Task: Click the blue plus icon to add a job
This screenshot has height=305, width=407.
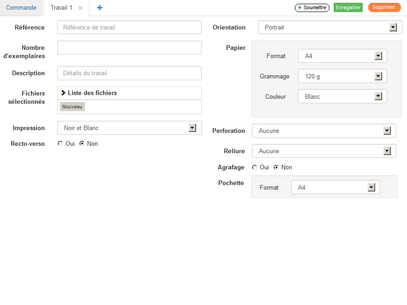Action: click(x=99, y=8)
